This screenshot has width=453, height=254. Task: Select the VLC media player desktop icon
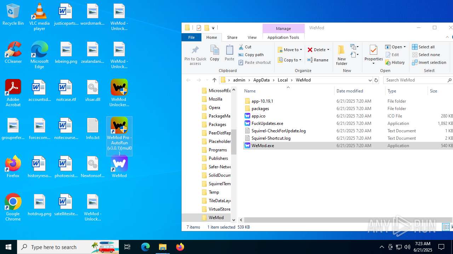pos(40,17)
